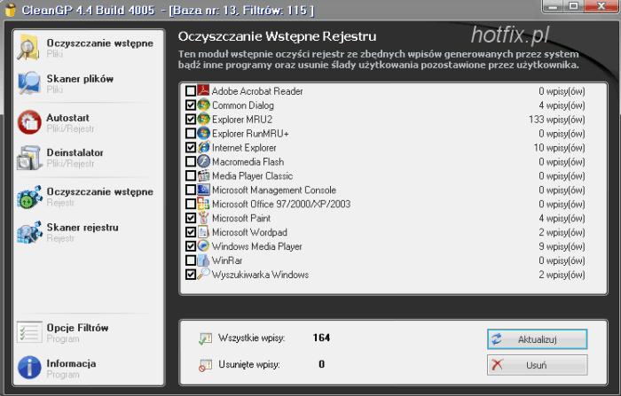The image size is (621, 396).
Task: Select the Wyszukiwarka Windows list entry
Action: coord(260,275)
